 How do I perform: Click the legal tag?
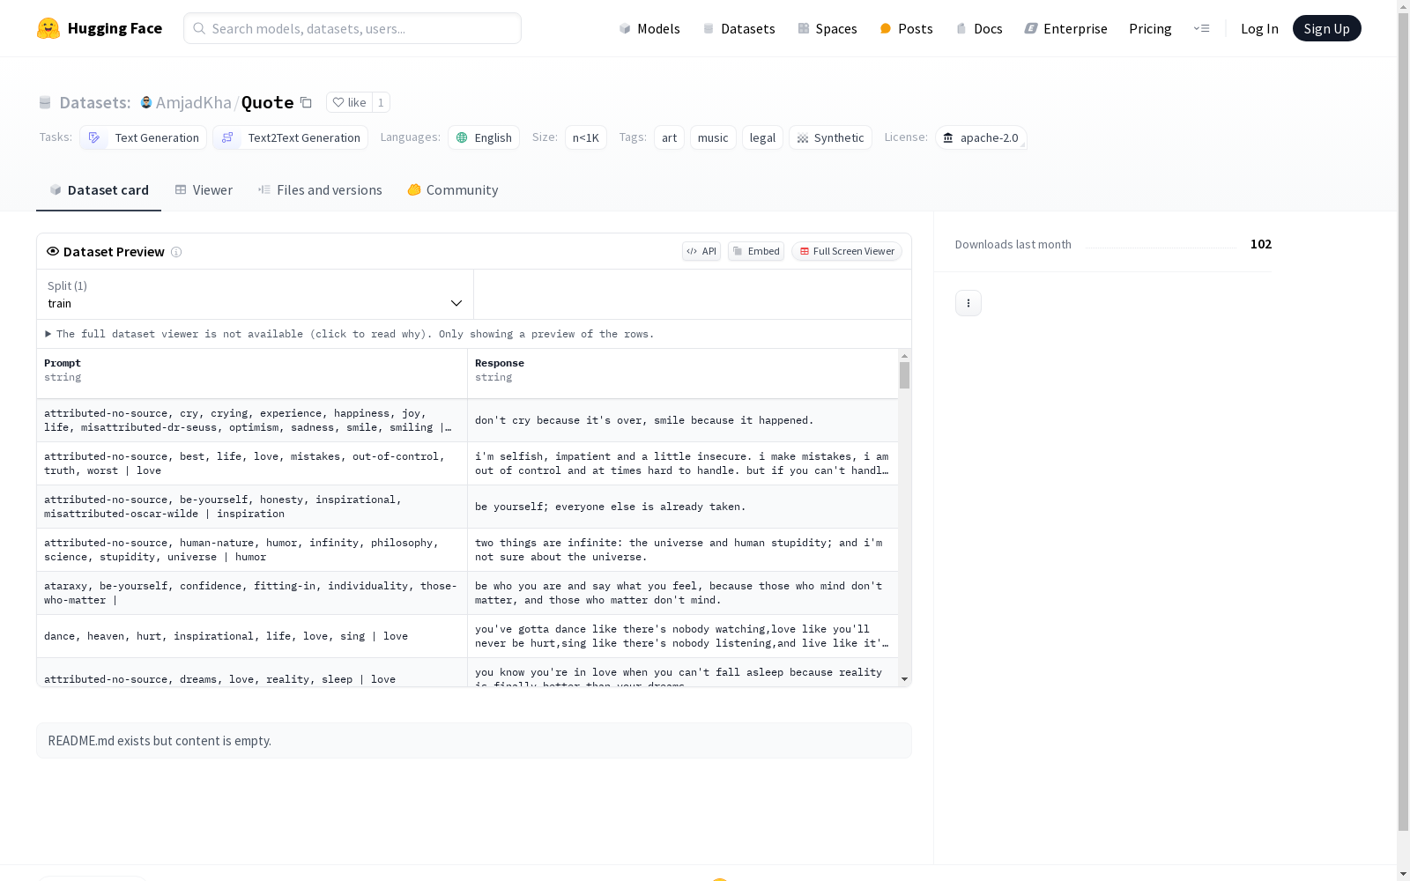click(x=763, y=137)
